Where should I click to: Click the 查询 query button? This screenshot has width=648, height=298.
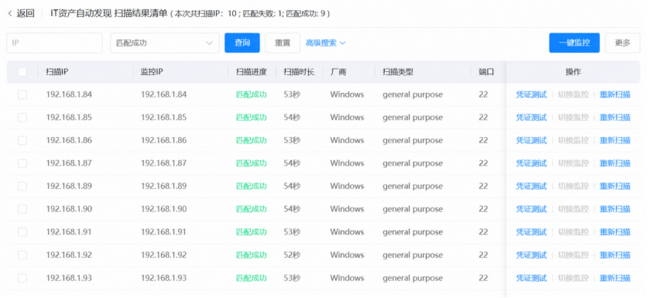pyautogui.click(x=242, y=43)
